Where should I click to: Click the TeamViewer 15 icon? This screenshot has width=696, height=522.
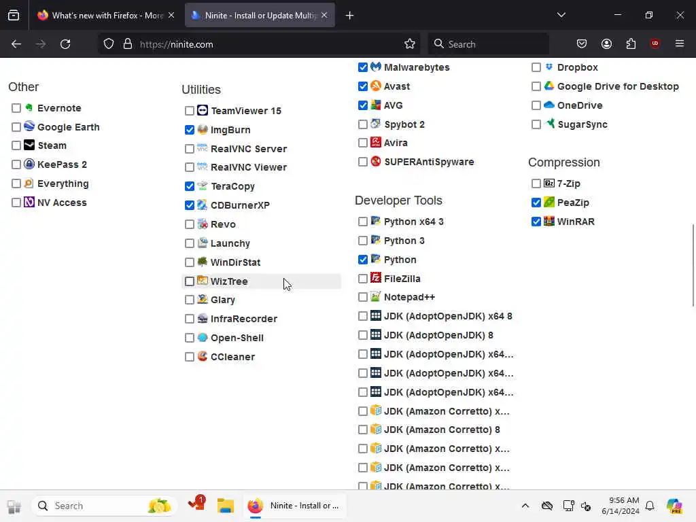pyautogui.click(x=203, y=110)
